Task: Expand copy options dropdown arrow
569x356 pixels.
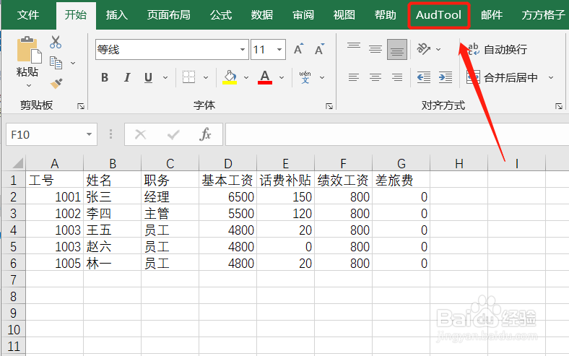Action: (x=73, y=63)
